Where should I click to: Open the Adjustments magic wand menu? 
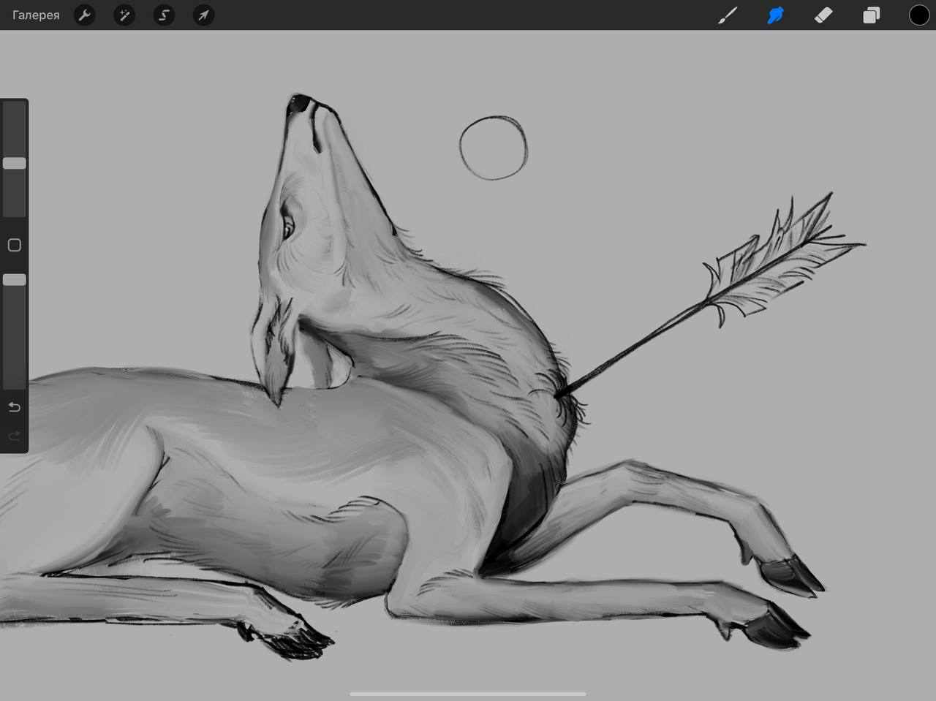124,15
